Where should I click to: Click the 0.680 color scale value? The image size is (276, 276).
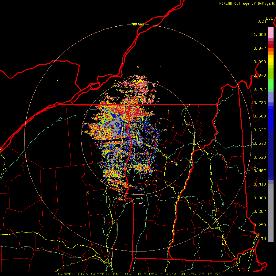click(x=260, y=116)
